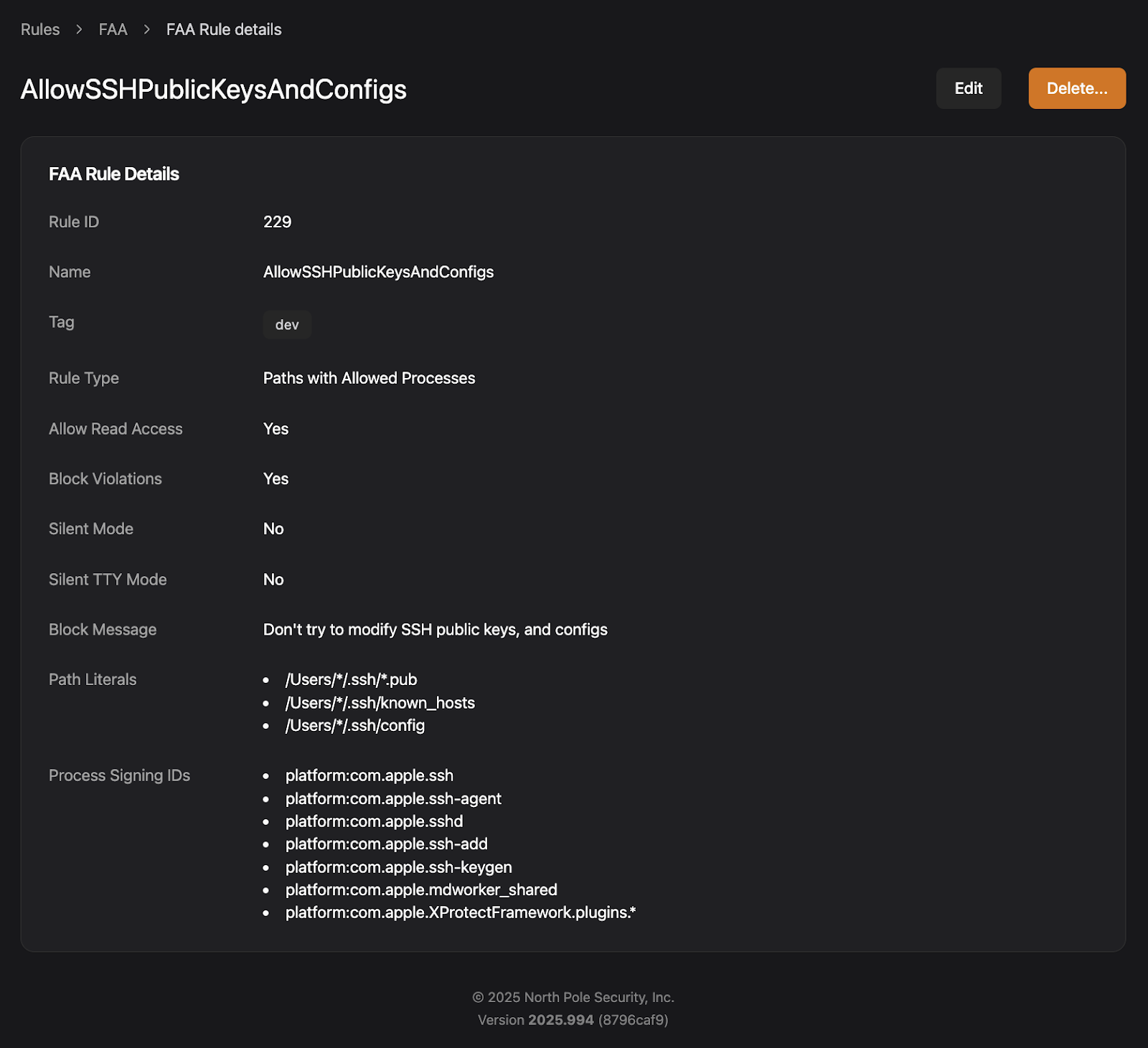Click the chevron separator after Rules
The height and width of the screenshot is (1048, 1148).
(x=80, y=29)
